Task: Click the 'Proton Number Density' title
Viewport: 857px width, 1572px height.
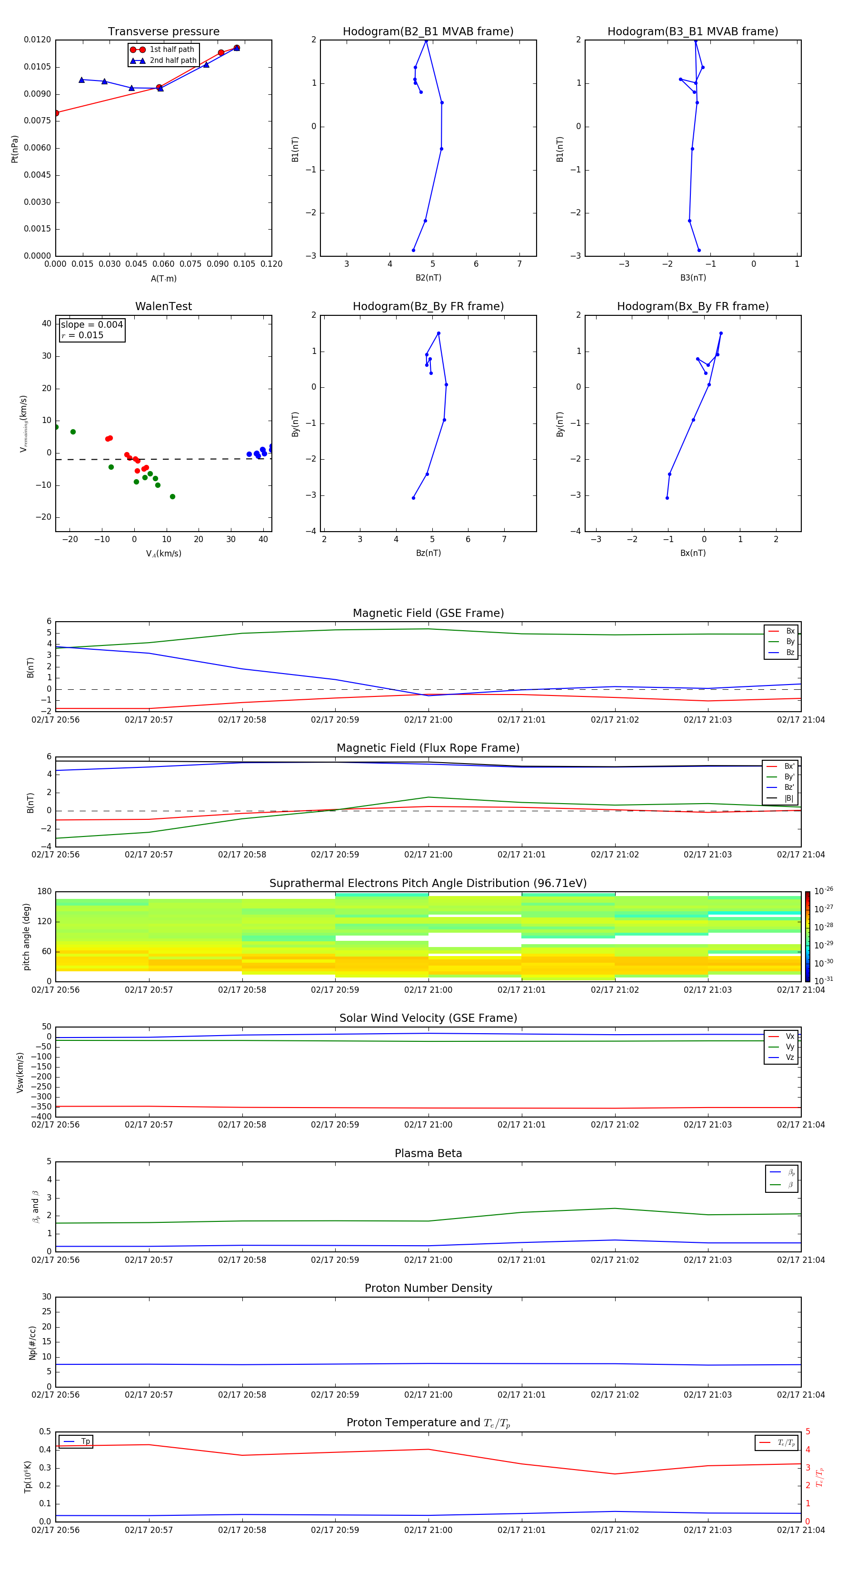Action: [428, 1289]
